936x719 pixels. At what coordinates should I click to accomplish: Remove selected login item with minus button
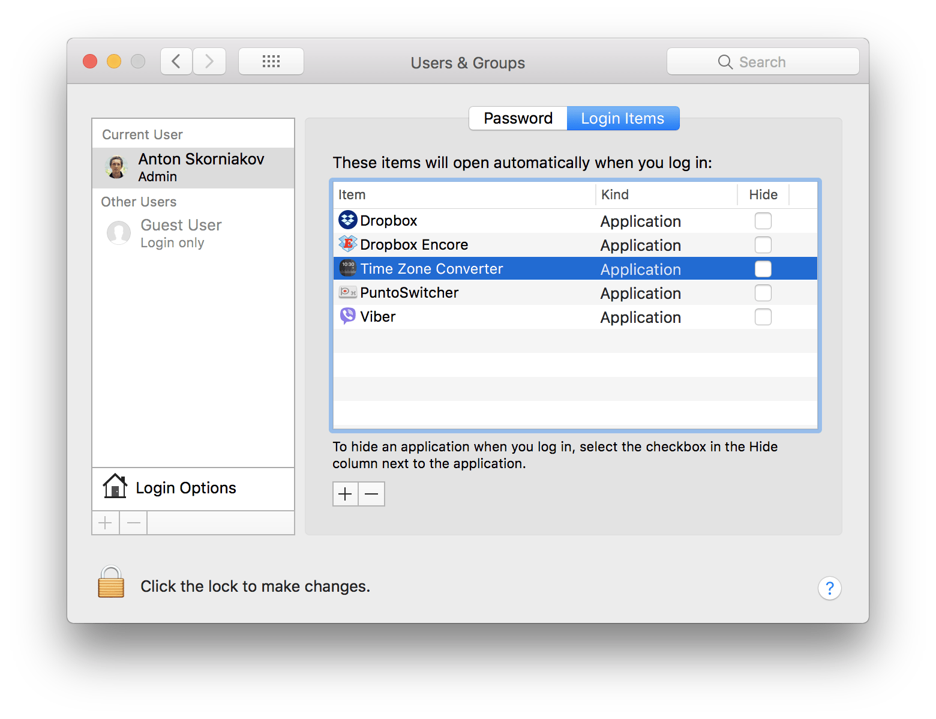(371, 493)
